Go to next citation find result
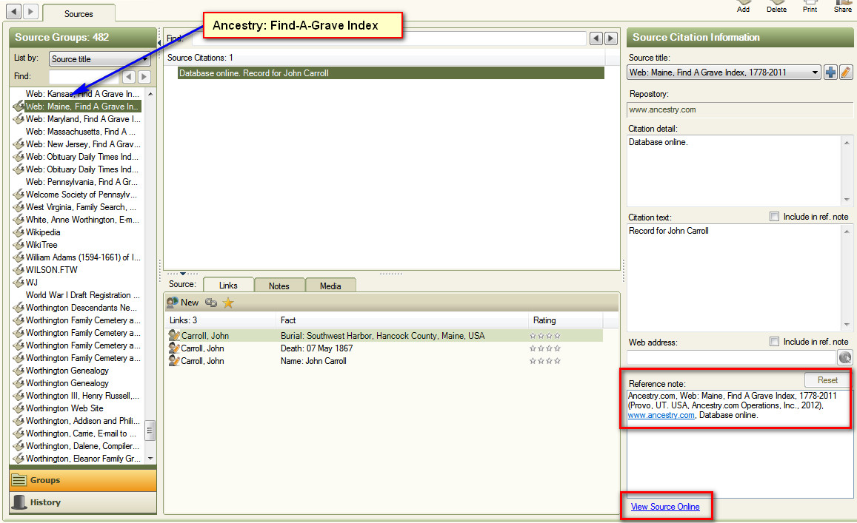857x523 pixels. click(611, 38)
